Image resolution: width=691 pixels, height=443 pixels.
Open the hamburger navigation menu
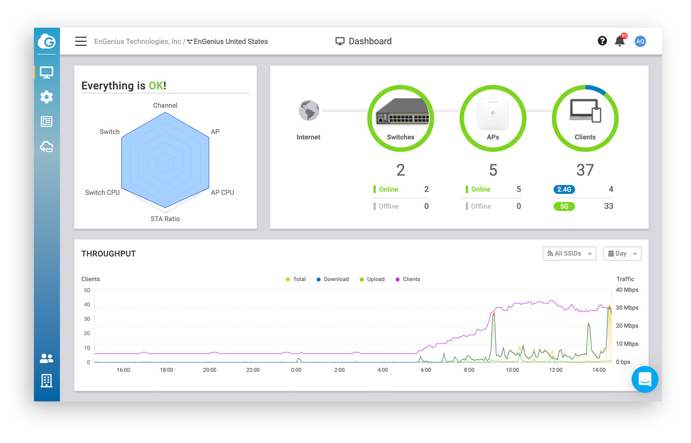[81, 41]
